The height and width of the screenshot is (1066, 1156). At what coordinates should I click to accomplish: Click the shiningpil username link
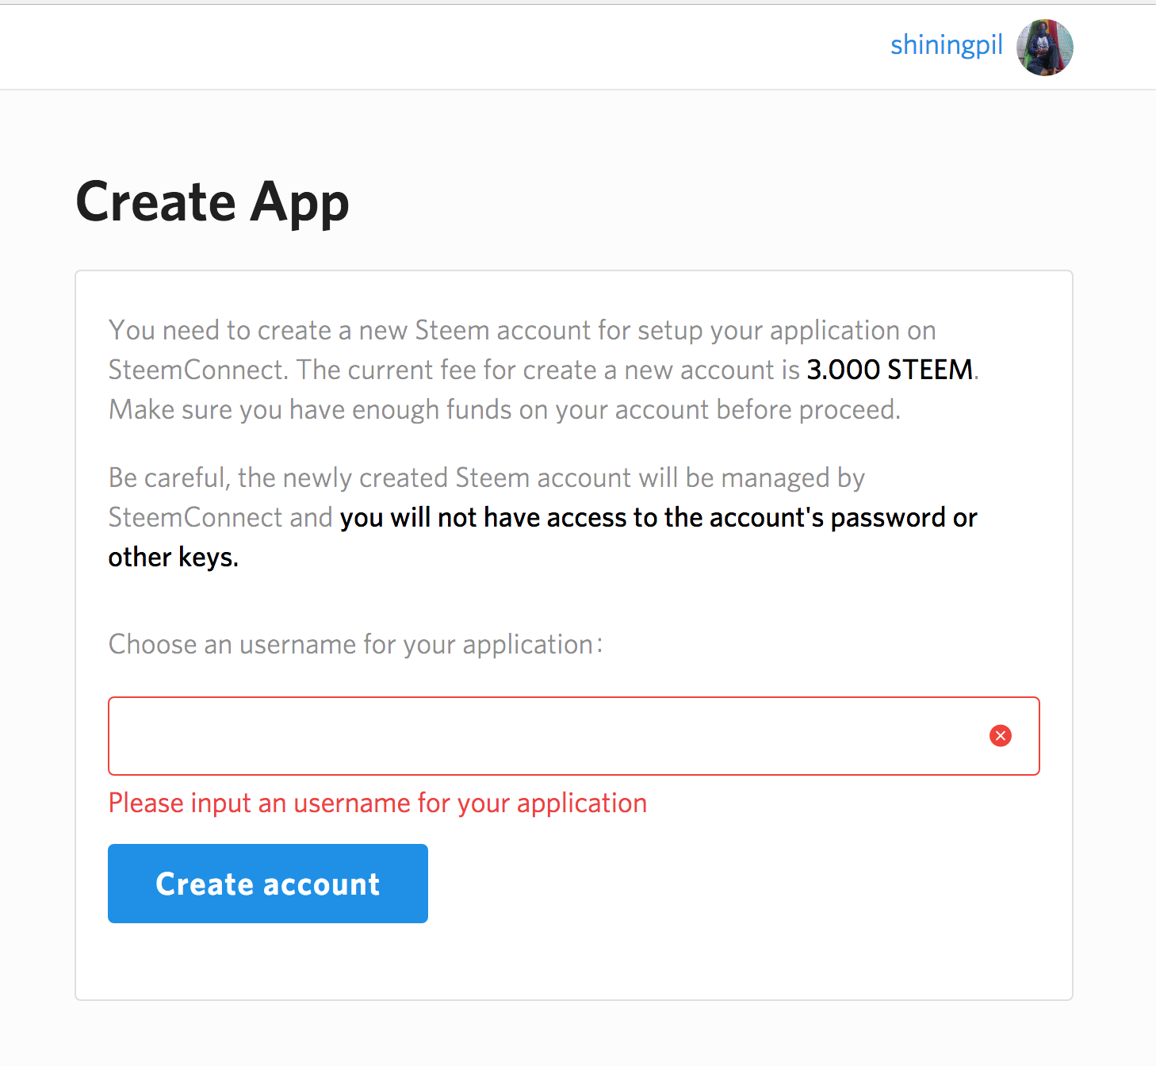point(946,45)
